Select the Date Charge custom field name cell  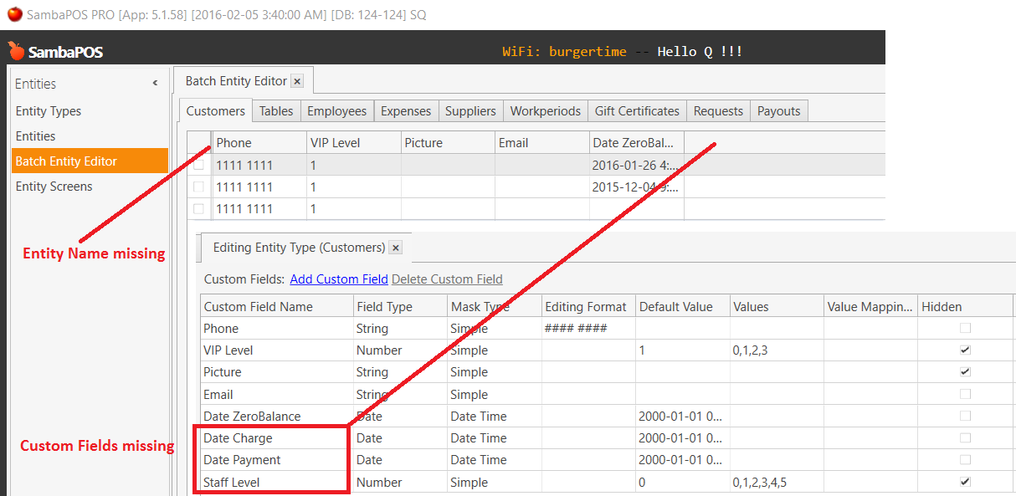277,438
